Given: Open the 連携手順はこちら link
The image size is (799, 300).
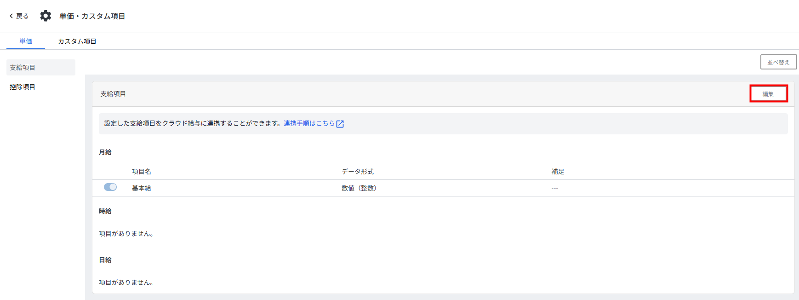Looking at the screenshot, I should (x=309, y=123).
